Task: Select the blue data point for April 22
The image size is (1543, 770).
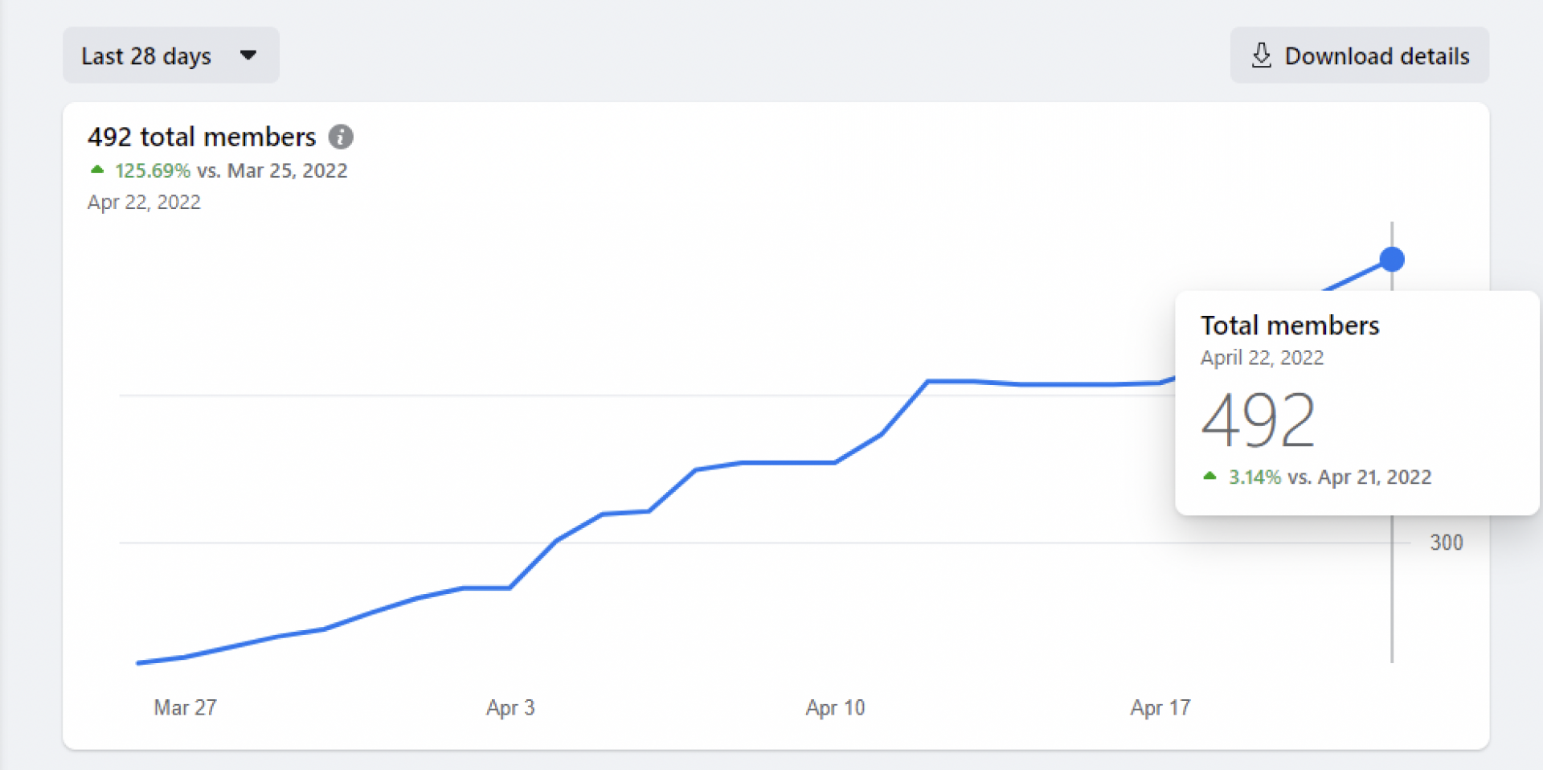Action: point(1391,260)
